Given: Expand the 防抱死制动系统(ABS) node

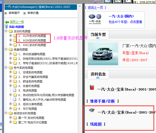Looking at the screenshot, I should coord(10,58).
